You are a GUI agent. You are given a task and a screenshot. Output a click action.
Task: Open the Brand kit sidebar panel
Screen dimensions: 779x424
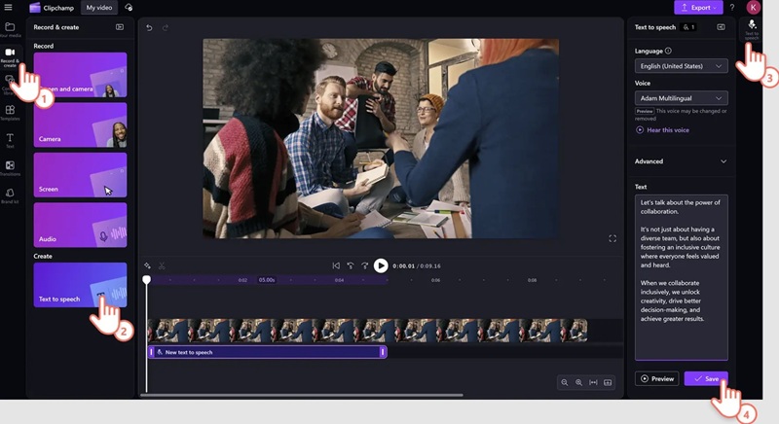click(x=10, y=195)
